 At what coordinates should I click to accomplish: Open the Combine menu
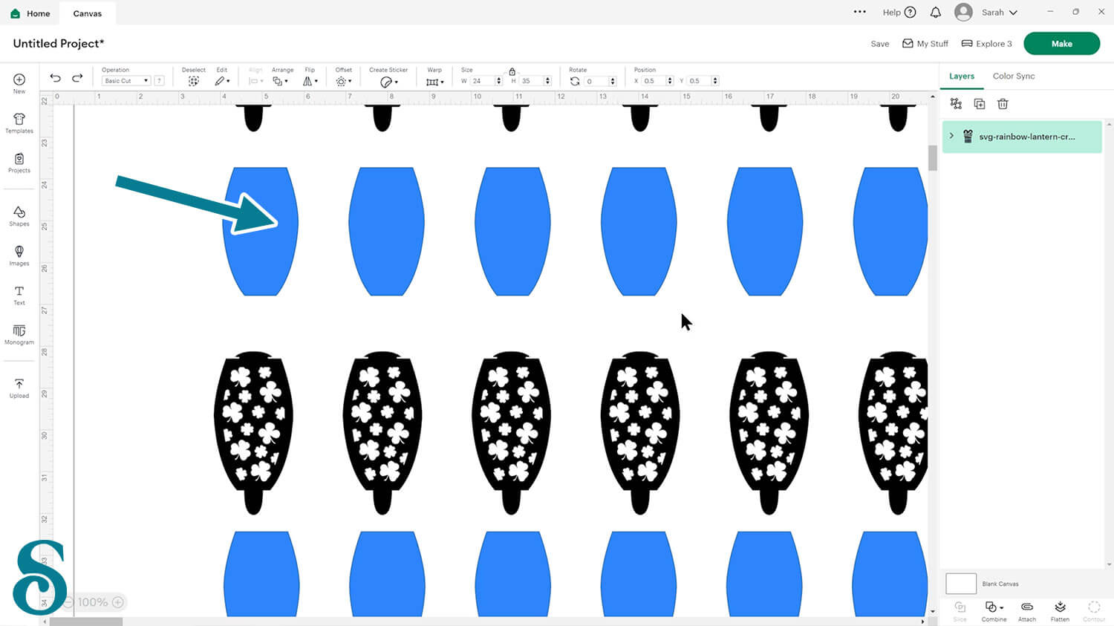click(994, 611)
